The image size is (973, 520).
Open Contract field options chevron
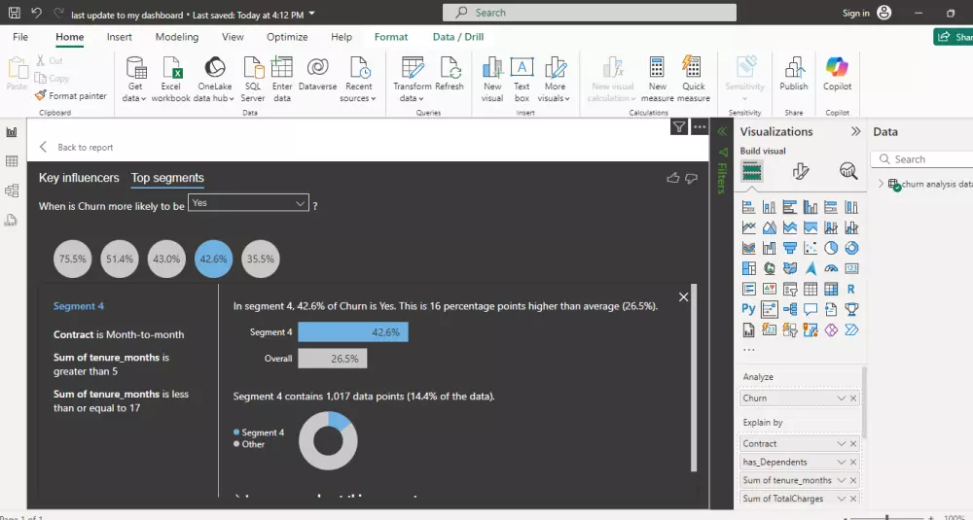click(842, 444)
